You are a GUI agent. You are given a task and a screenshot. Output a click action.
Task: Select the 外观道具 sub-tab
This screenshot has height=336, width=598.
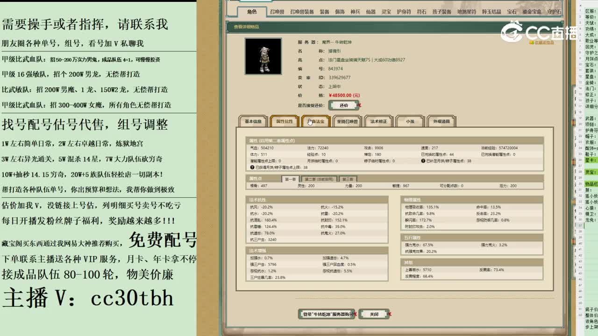click(x=441, y=121)
